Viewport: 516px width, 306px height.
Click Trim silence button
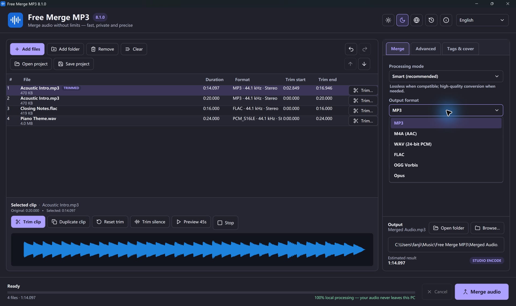click(x=150, y=222)
